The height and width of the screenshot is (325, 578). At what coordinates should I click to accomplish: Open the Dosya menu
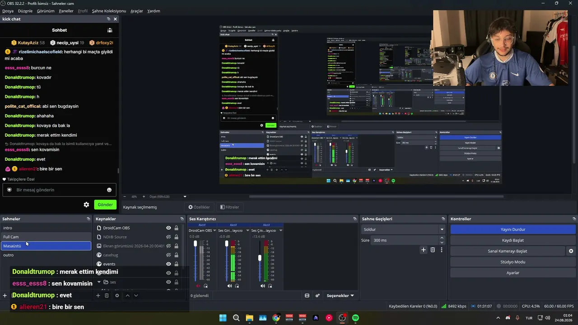click(x=8, y=11)
